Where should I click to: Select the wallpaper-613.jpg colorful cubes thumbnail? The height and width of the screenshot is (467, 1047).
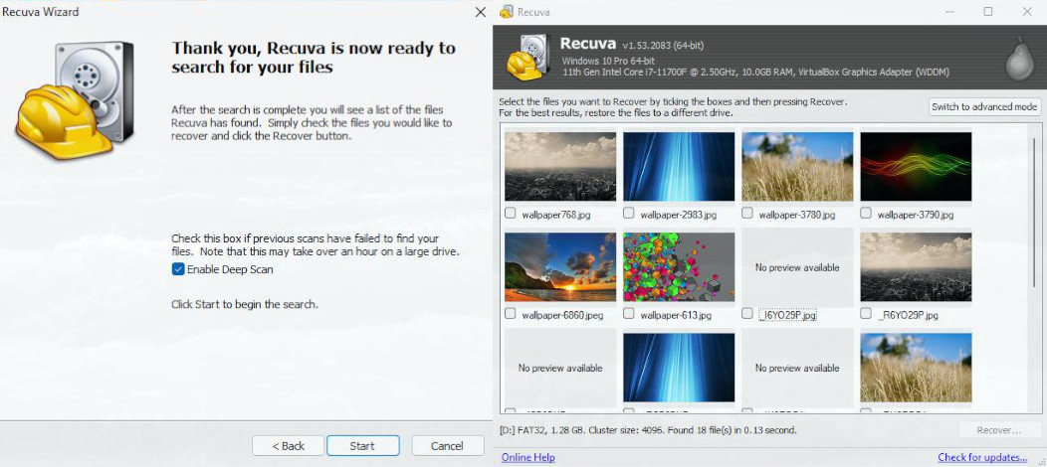click(x=679, y=267)
